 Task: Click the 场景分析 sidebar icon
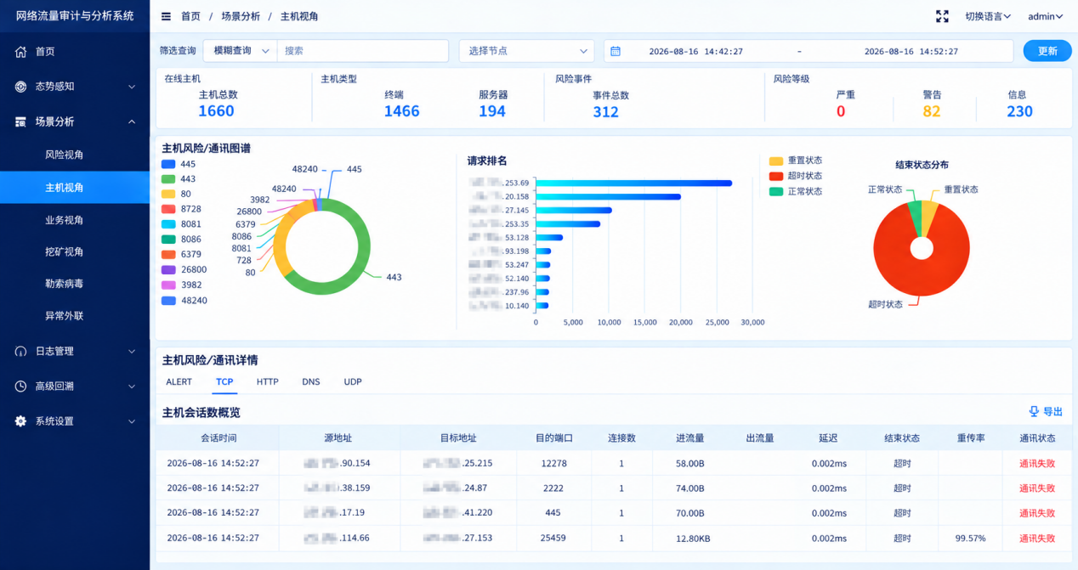point(21,121)
